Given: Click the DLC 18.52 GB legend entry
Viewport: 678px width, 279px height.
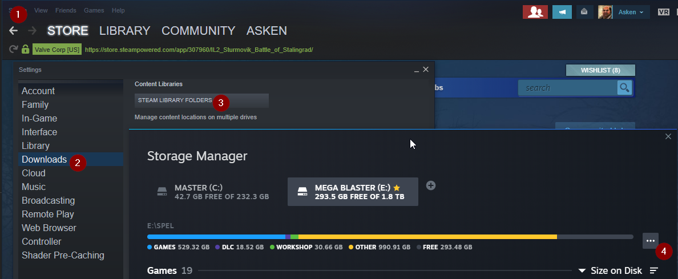Looking at the screenshot, I should 239,248.
